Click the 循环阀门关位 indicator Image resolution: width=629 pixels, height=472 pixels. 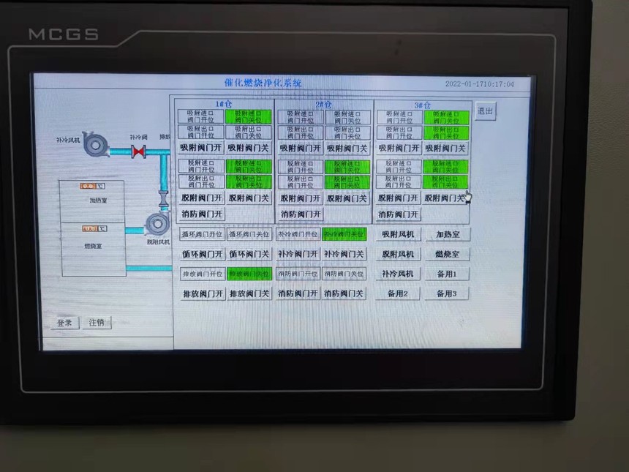(x=249, y=234)
